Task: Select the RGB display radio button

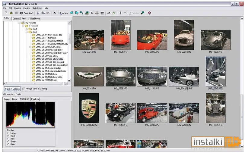Action: (8, 136)
